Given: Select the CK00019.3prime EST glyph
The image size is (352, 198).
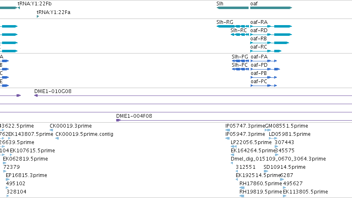Looking at the screenshot, I should (x=51, y=130).
